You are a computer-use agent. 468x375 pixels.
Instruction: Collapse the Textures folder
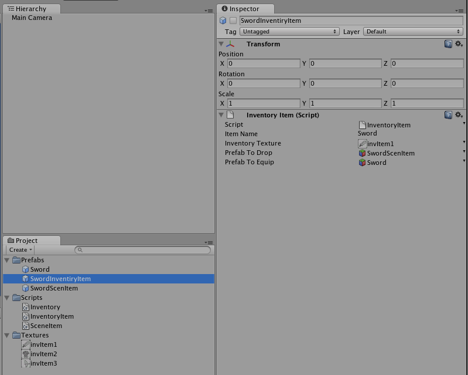click(7, 335)
